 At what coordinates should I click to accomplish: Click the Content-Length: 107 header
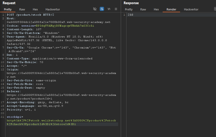click(24, 29)
